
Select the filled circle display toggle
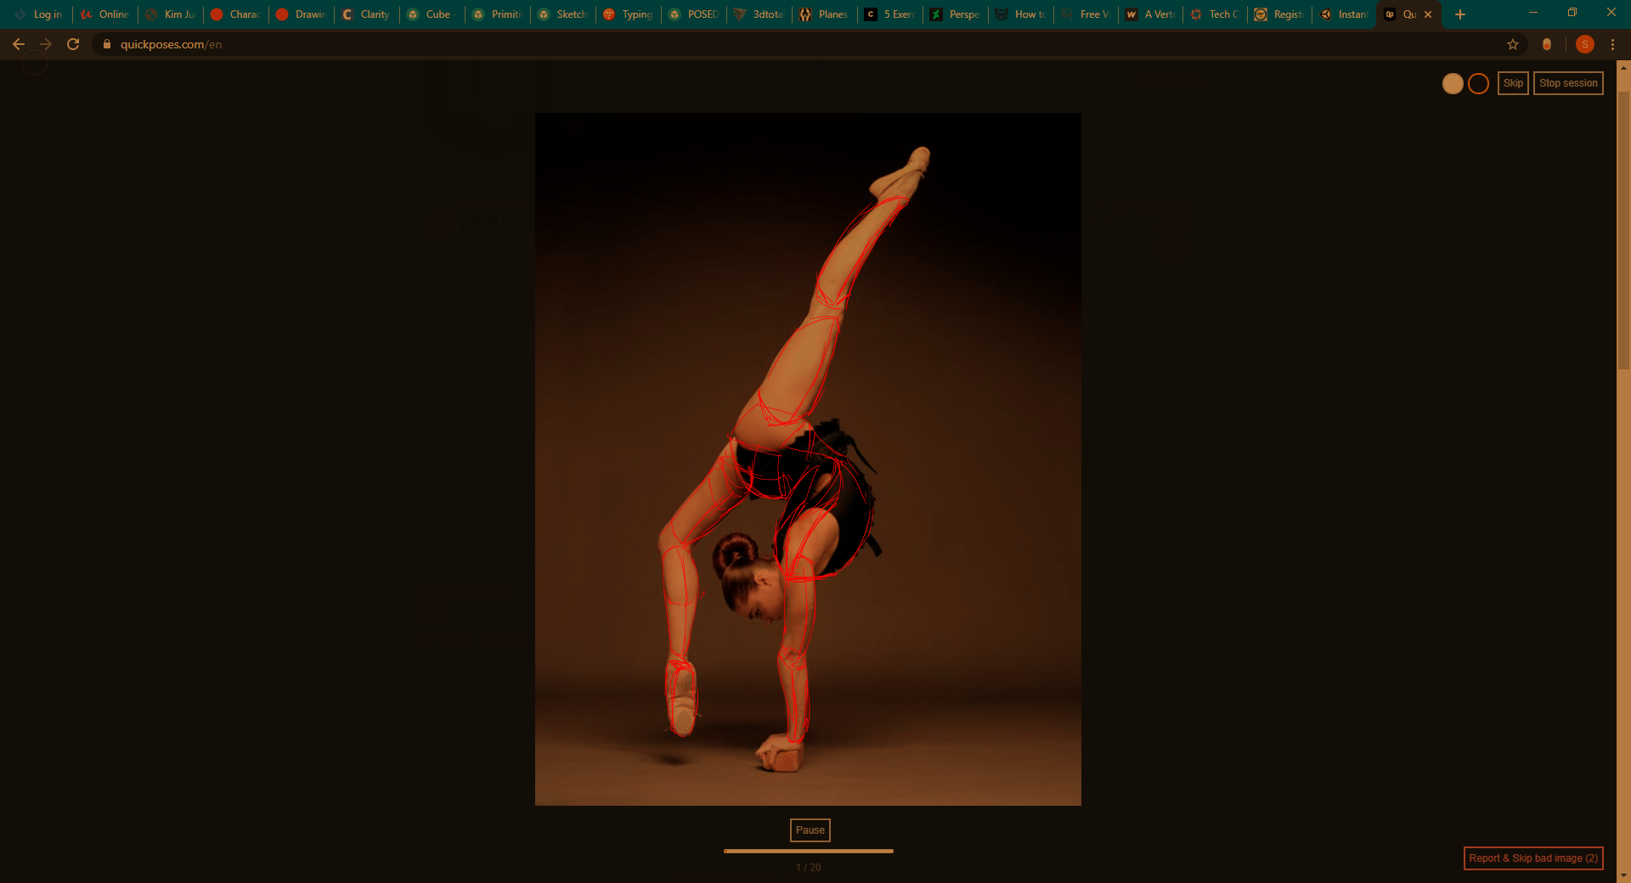pos(1453,83)
